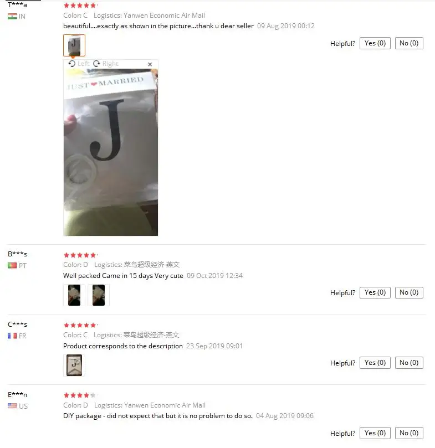Image resolution: width=435 pixels, height=448 pixels.
Task: Open B***s's first review photo
Action: point(74,295)
